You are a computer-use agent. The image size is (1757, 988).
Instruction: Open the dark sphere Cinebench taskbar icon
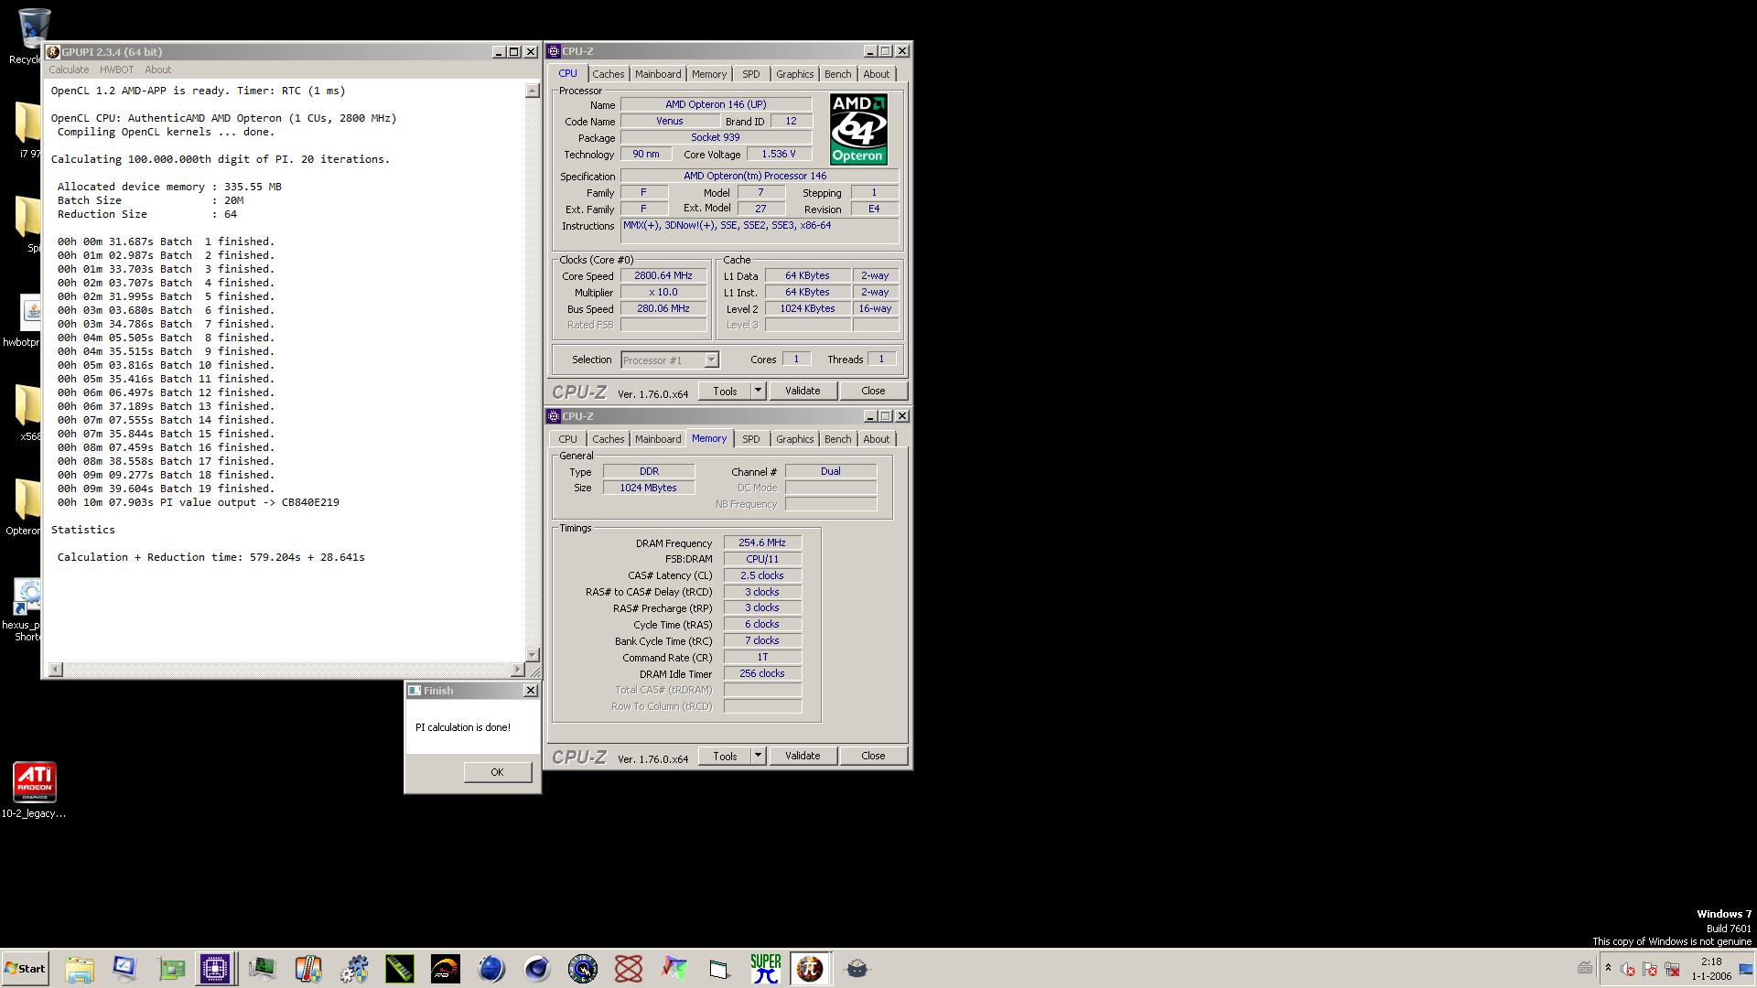pos(537,969)
